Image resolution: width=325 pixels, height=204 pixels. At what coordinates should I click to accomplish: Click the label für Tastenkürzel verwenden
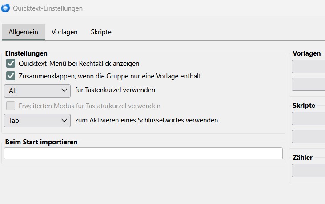point(115,90)
